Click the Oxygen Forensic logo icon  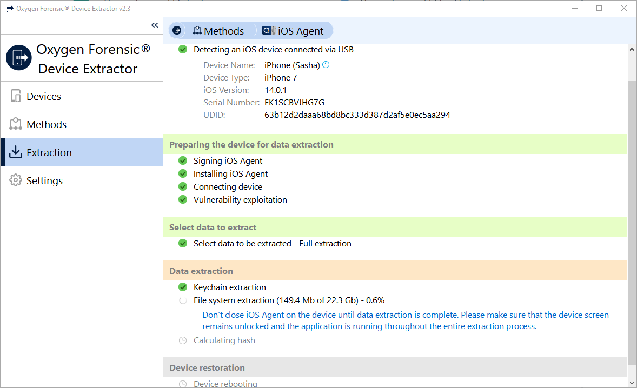19,58
